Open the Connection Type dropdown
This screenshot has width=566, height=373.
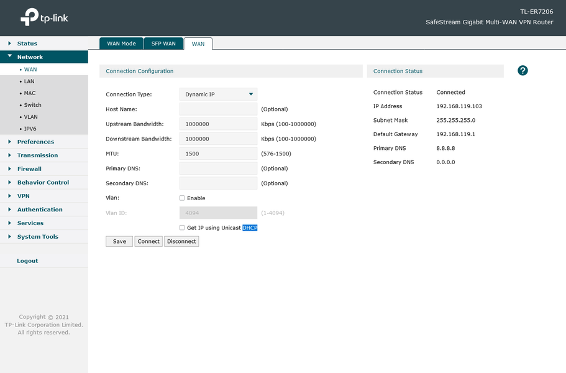click(218, 94)
